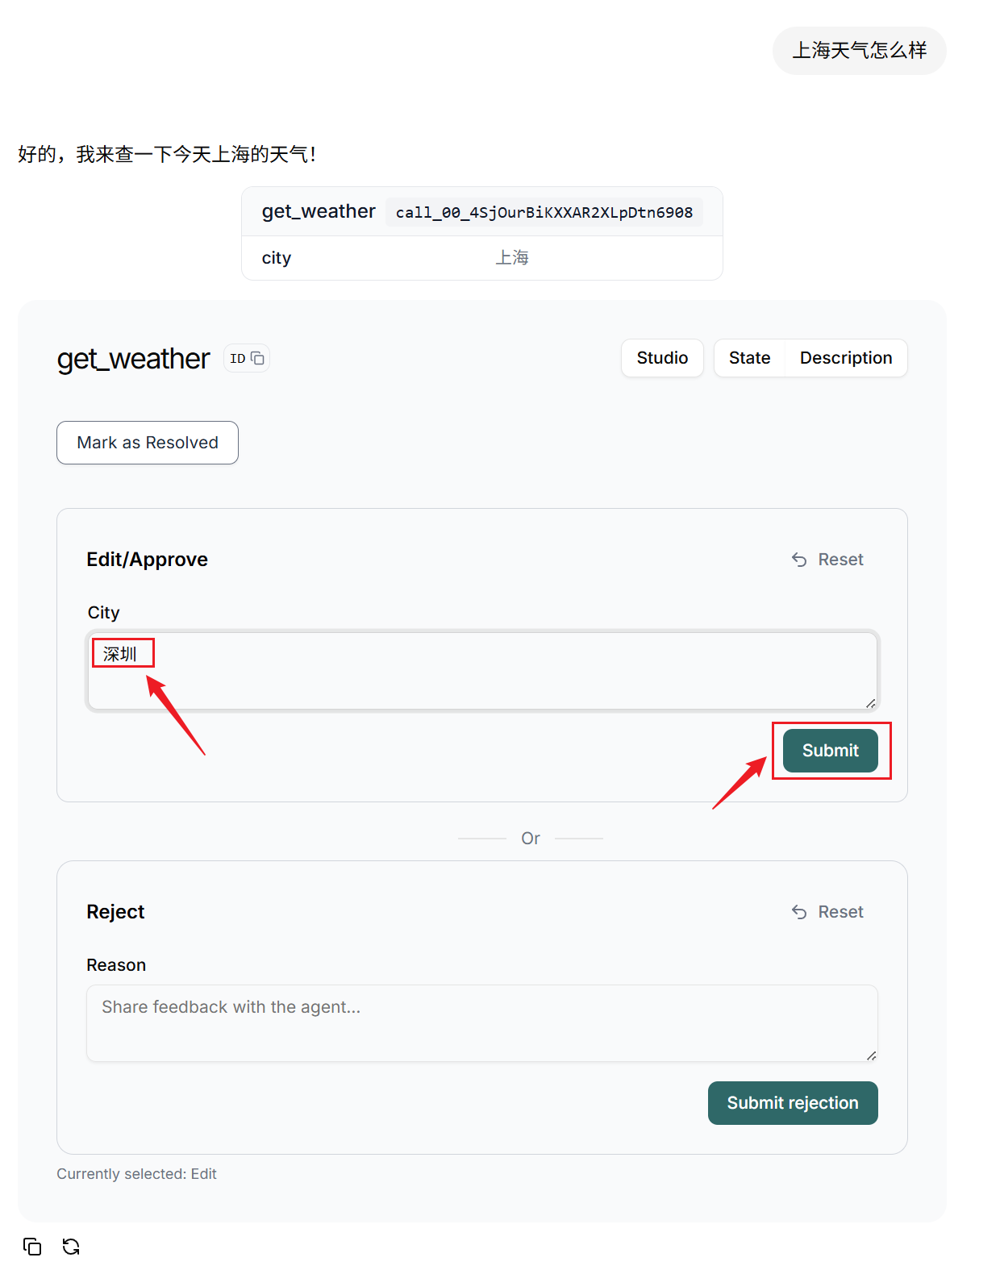Open the Studio view
The height and width of the screenshot is (1270, 1000).
(x=662, y=358)
